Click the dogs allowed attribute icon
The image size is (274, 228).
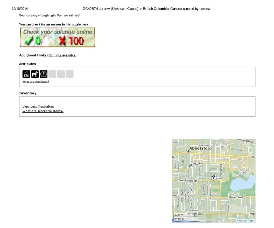35,74
